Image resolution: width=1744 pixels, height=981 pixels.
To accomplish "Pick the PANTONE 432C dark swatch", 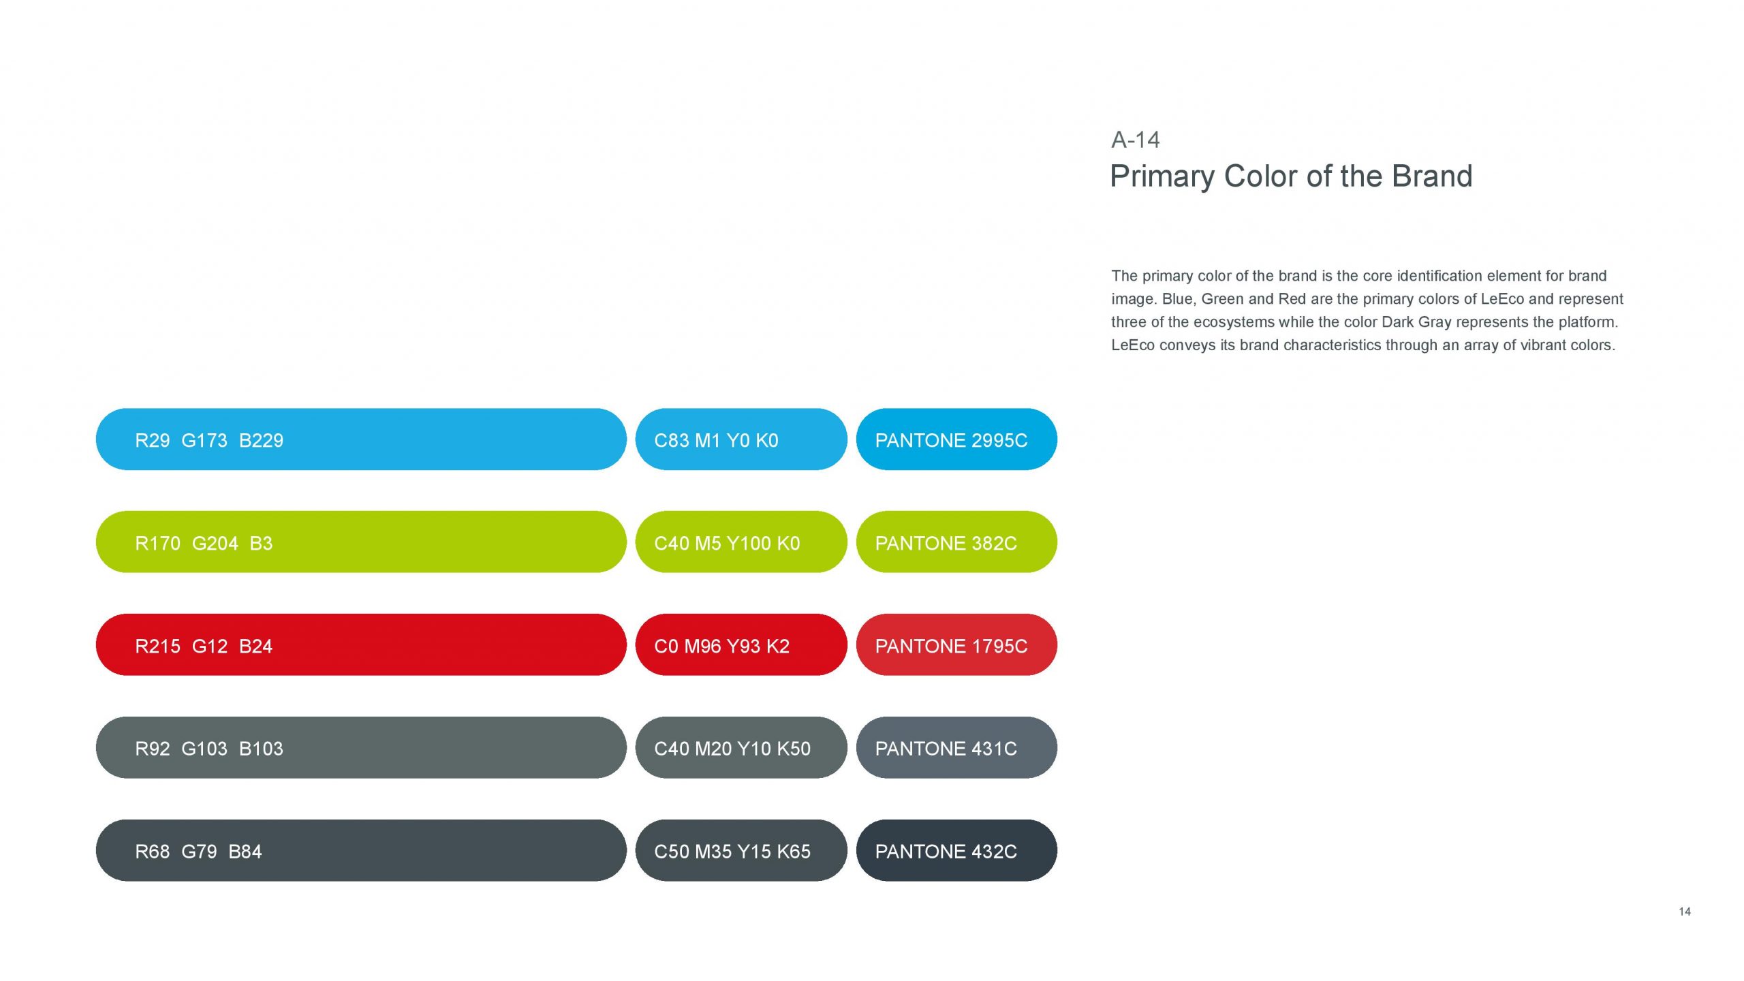I will pyautogui.click(x=956, y=851).
